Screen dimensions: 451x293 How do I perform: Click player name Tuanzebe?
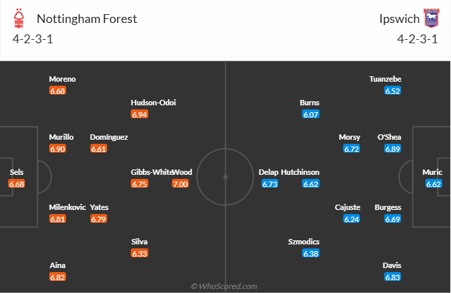pos(385,79)
